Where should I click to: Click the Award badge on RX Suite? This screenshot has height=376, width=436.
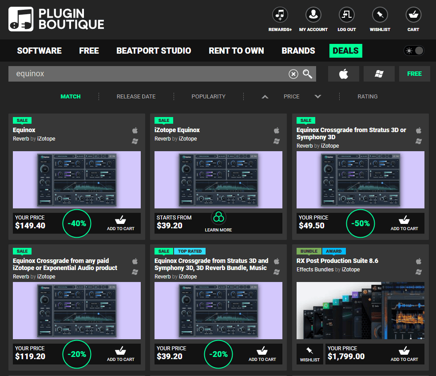pos(334,251)
